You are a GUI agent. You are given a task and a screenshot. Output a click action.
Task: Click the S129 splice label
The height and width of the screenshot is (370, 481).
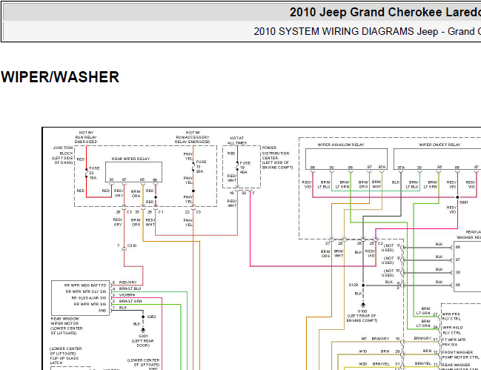[x=354, y=285]
